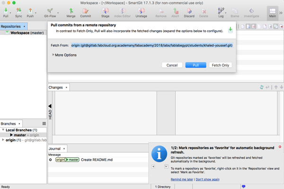Click the Abort toolbar icon
Viewport: 284px width, 189px height.
pos(175,13)
